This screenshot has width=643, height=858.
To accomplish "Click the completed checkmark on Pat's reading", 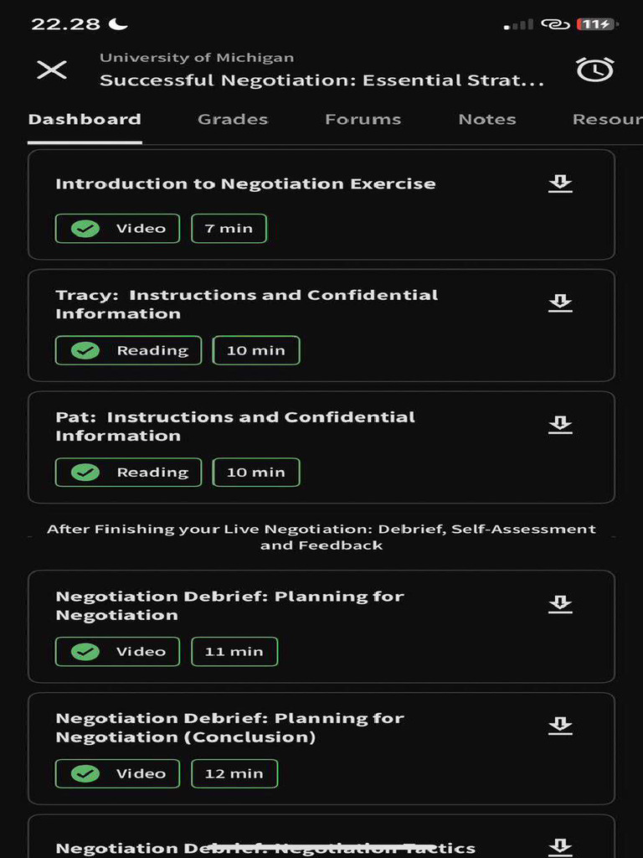I will click(x=85, y=473).
